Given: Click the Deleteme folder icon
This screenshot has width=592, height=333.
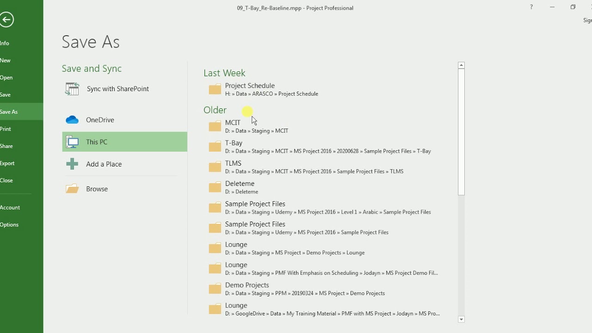Looking at the screenshot, I should pos(215,187).
